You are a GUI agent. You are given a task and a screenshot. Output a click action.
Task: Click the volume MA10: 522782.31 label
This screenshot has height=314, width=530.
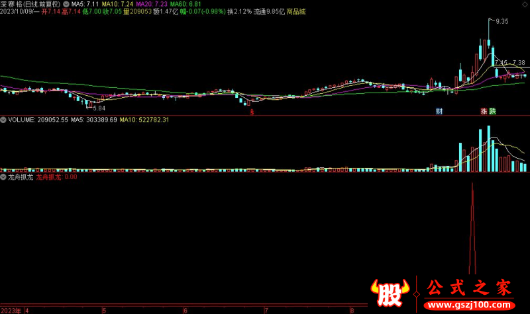click(x=144, y=120)
